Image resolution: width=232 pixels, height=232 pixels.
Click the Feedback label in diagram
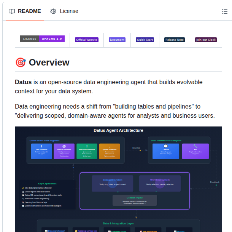click(x=215, y=182)
